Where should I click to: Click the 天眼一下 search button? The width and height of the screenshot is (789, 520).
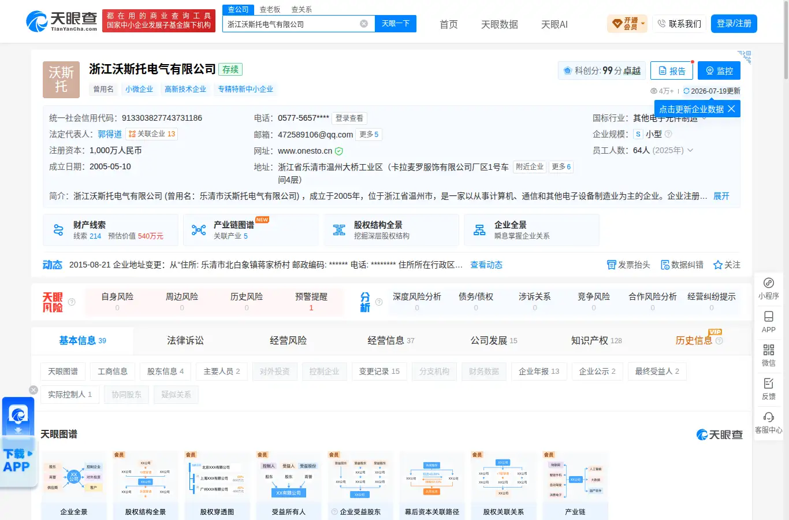pos(396,24)
